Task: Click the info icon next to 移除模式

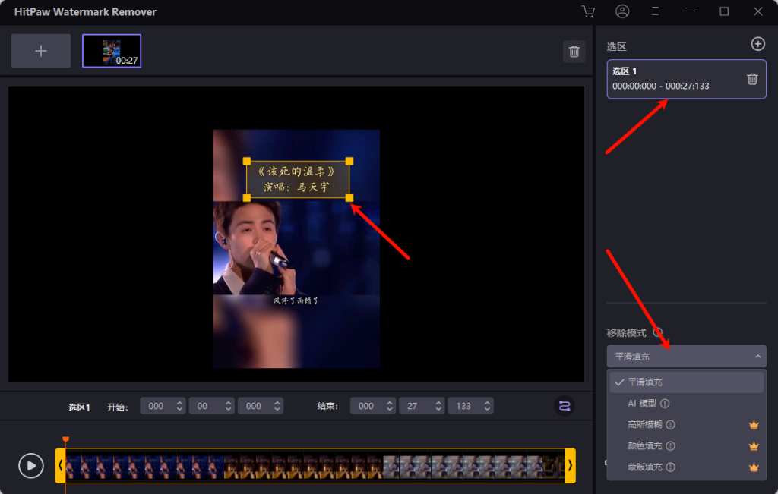Action: (x=658, y=332)
